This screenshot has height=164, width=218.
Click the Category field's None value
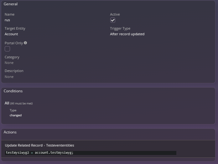[9, 63]
